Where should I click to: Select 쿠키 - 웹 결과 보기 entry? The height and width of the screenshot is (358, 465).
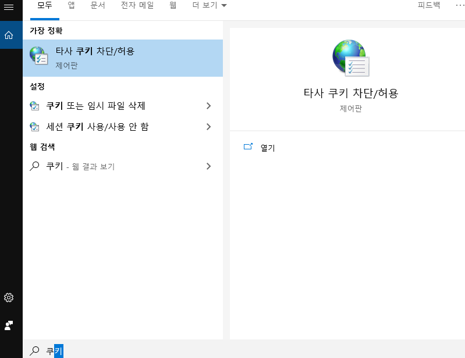pyautogui.click(x=123, y=166)
